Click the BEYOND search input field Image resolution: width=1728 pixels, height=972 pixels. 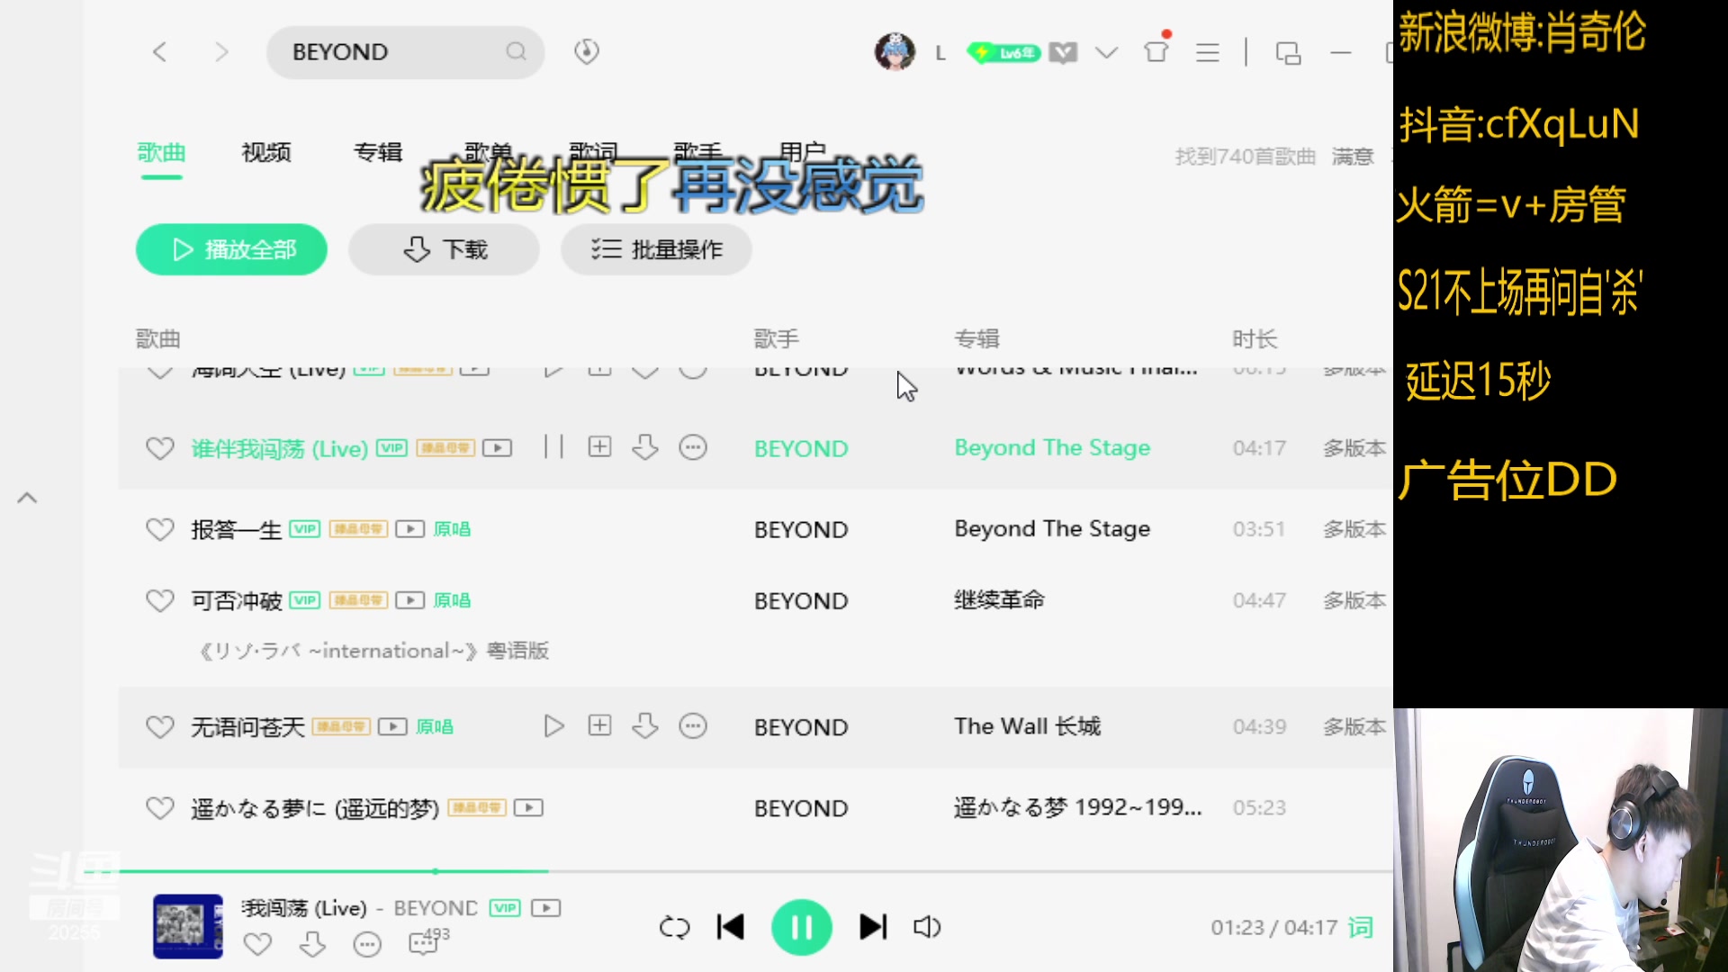point(405,52)
